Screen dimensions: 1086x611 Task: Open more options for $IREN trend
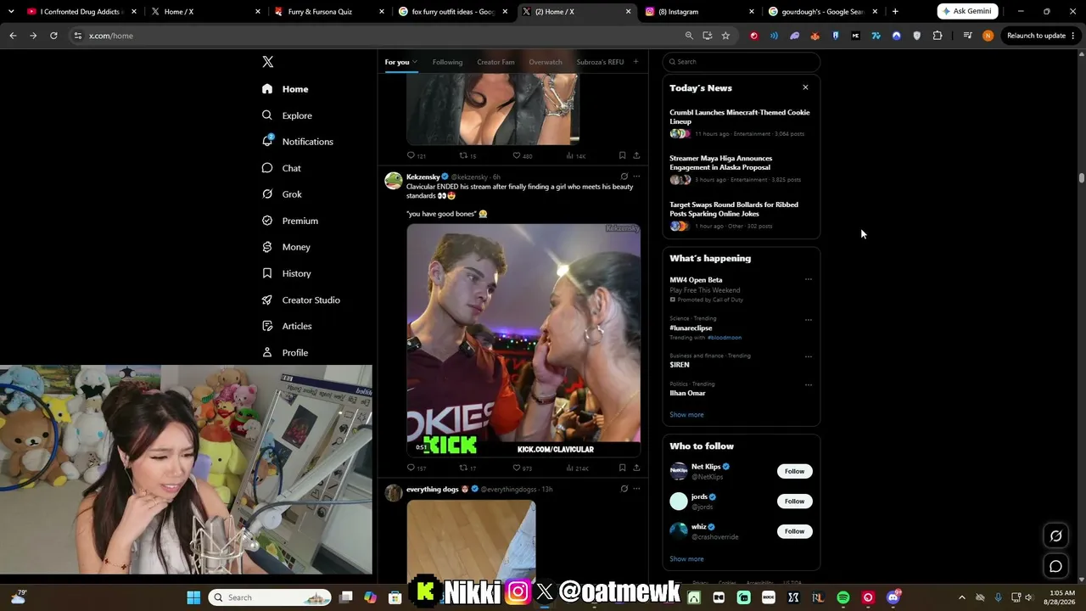(x=808, y=356)
